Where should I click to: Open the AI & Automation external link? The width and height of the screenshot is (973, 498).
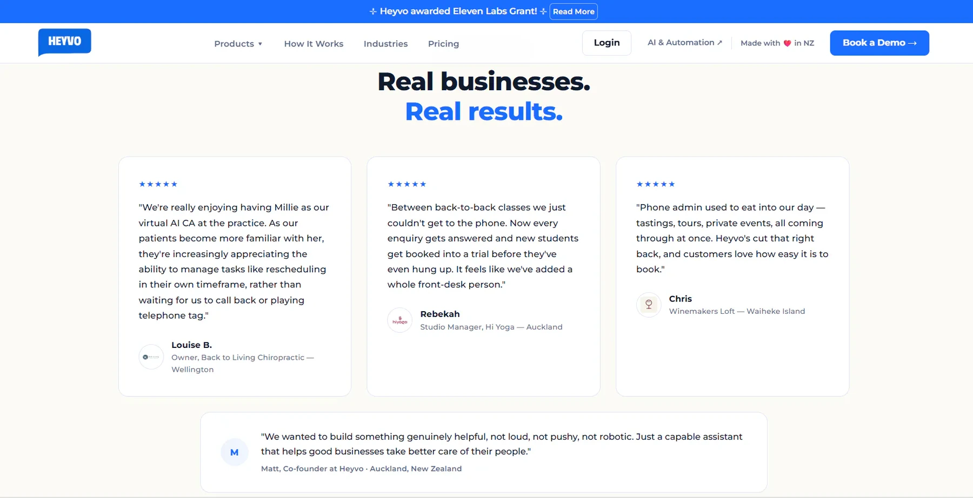[685, 43]
